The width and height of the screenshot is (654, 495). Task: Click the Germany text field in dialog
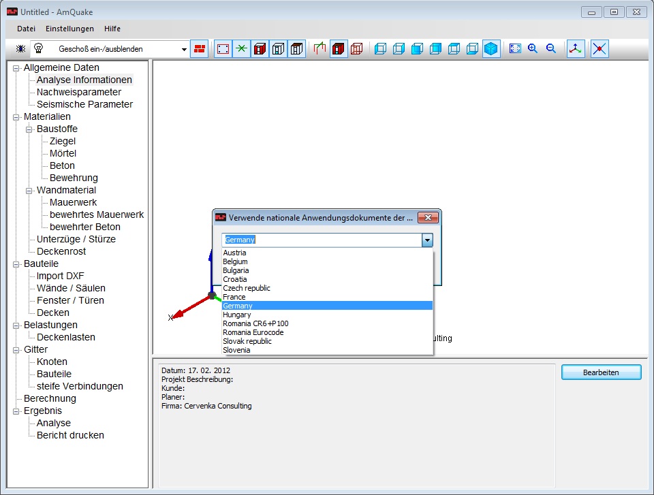(x=322, y=240)
